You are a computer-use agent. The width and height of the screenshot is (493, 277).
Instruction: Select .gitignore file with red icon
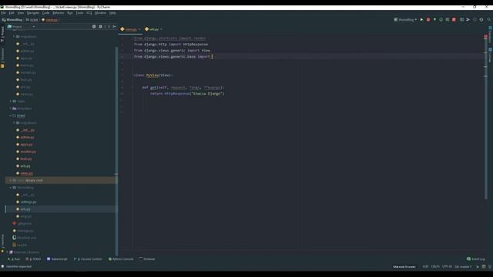[22, 224]
